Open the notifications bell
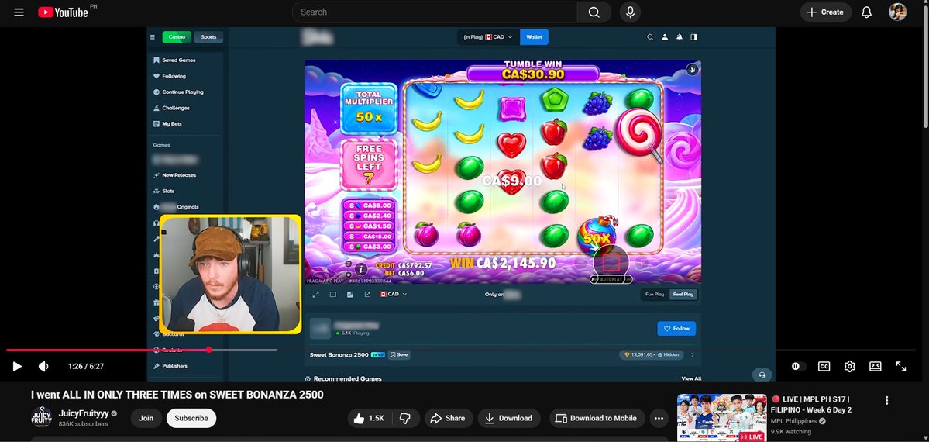 click(866, 12)
